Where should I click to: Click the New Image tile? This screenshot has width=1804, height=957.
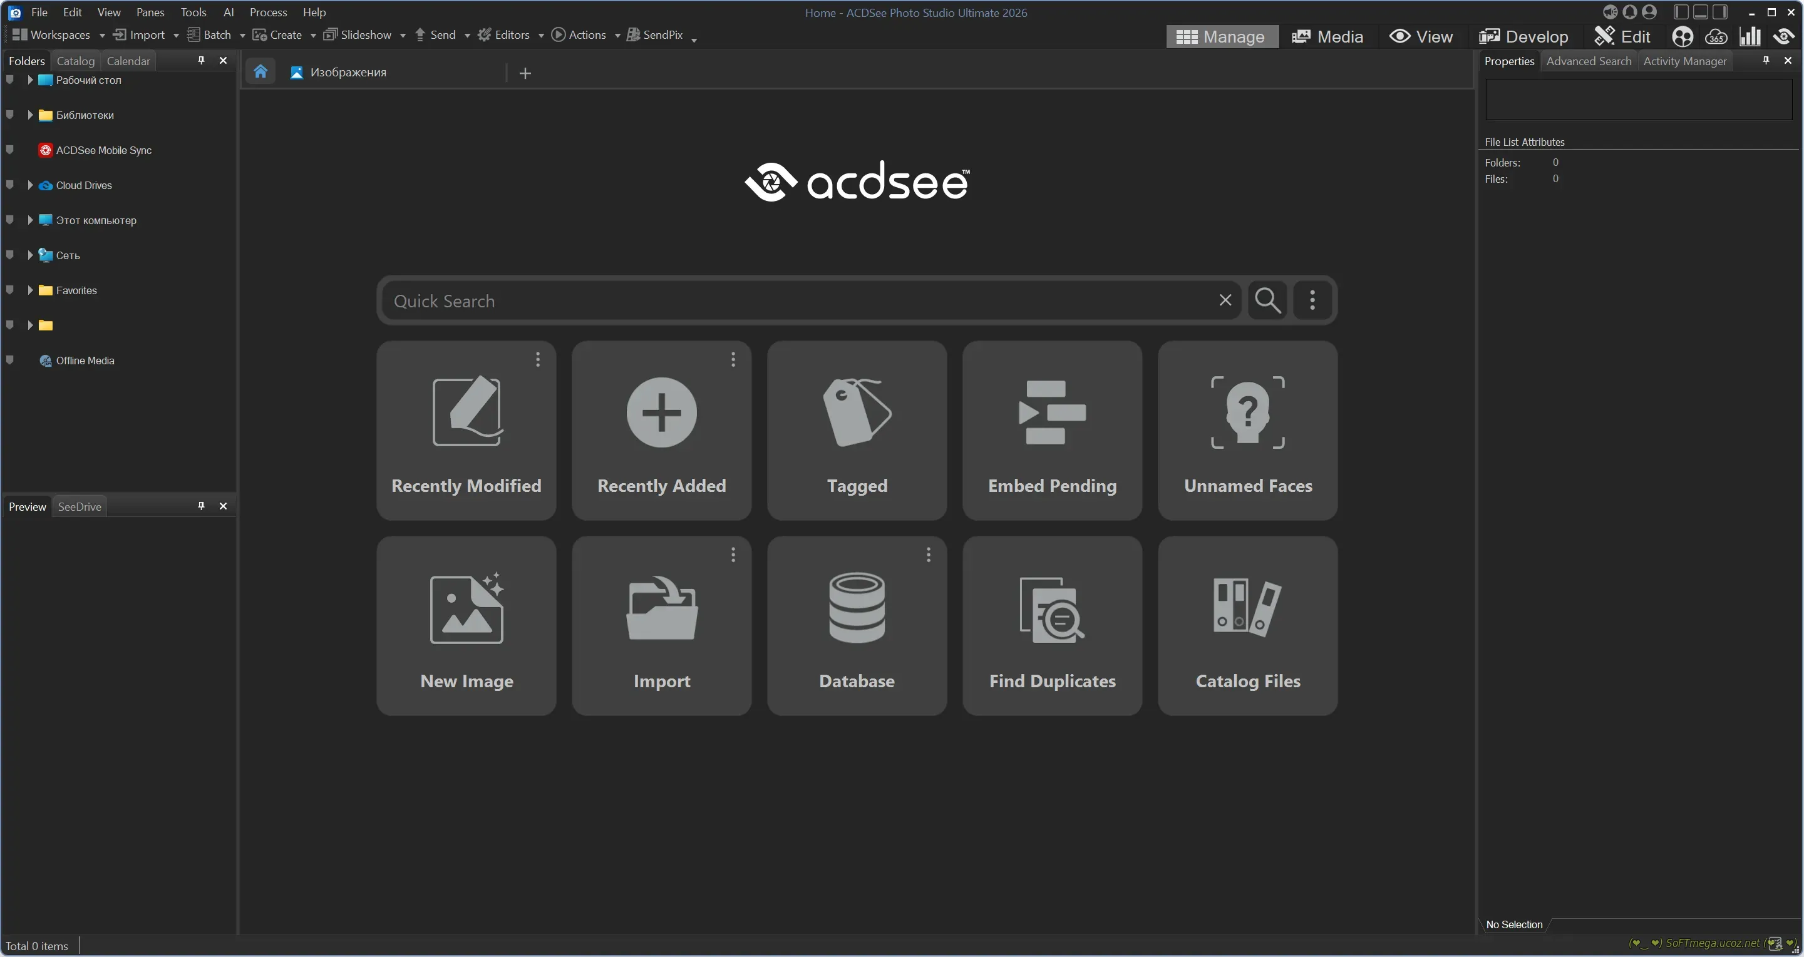pos(466,625)
